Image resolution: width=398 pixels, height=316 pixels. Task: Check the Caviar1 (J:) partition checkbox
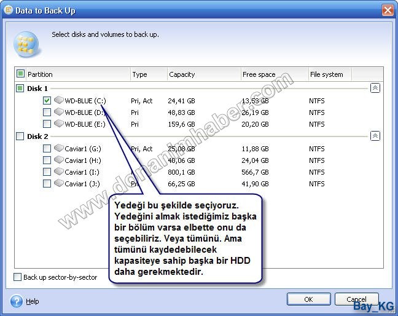click(x=47, y=183)
